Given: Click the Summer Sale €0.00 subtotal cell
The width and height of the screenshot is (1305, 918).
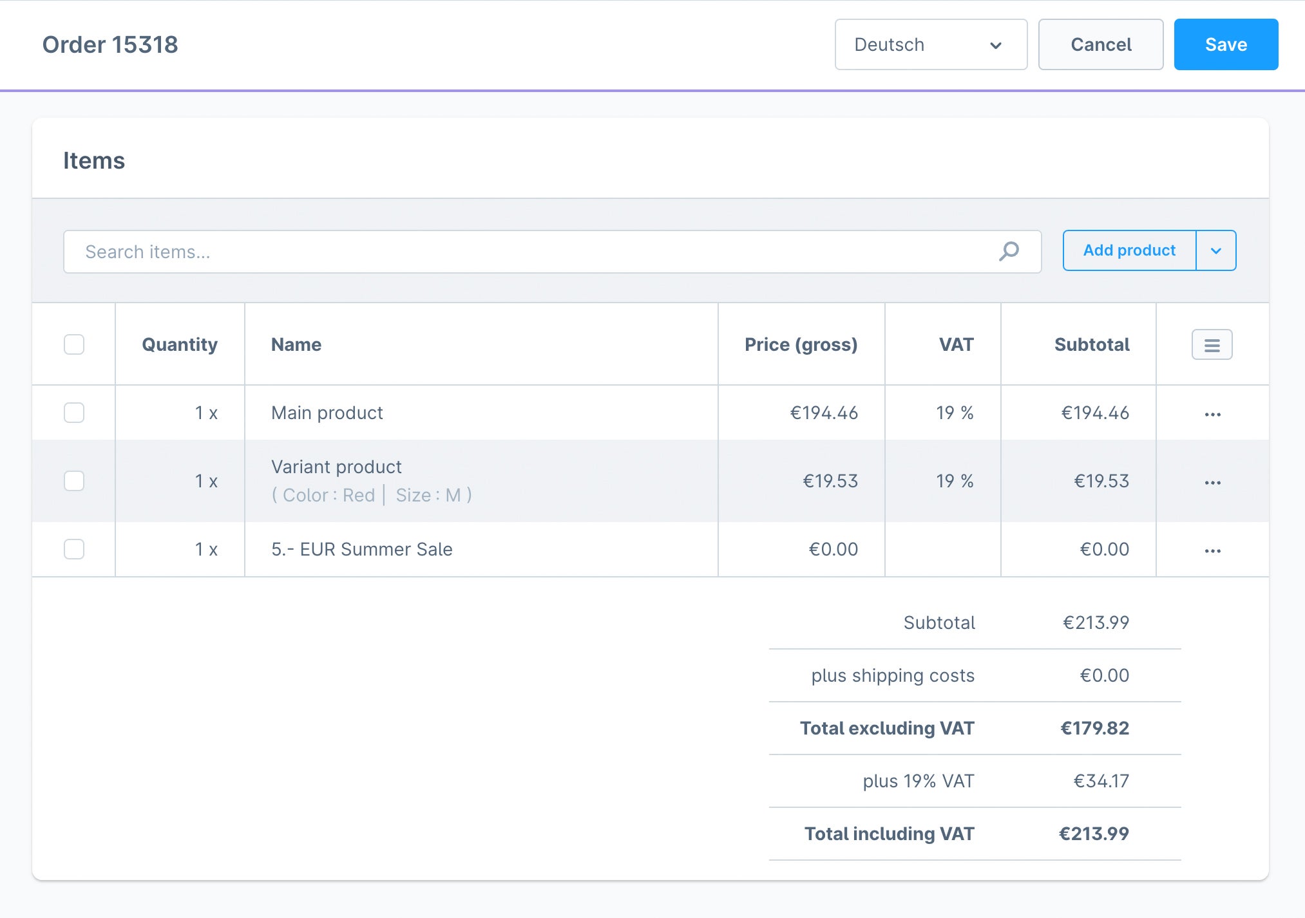Looking at the screenshot, I should (x=1104, y=549).
